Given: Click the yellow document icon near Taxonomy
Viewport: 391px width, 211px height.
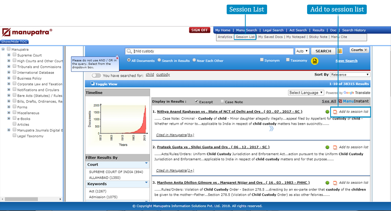Looking at the screenshot, I should (315, 61).
